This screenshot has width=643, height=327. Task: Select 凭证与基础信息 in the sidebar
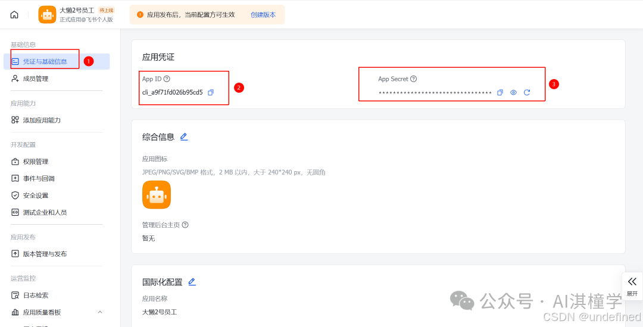click(x=57, y=61)
